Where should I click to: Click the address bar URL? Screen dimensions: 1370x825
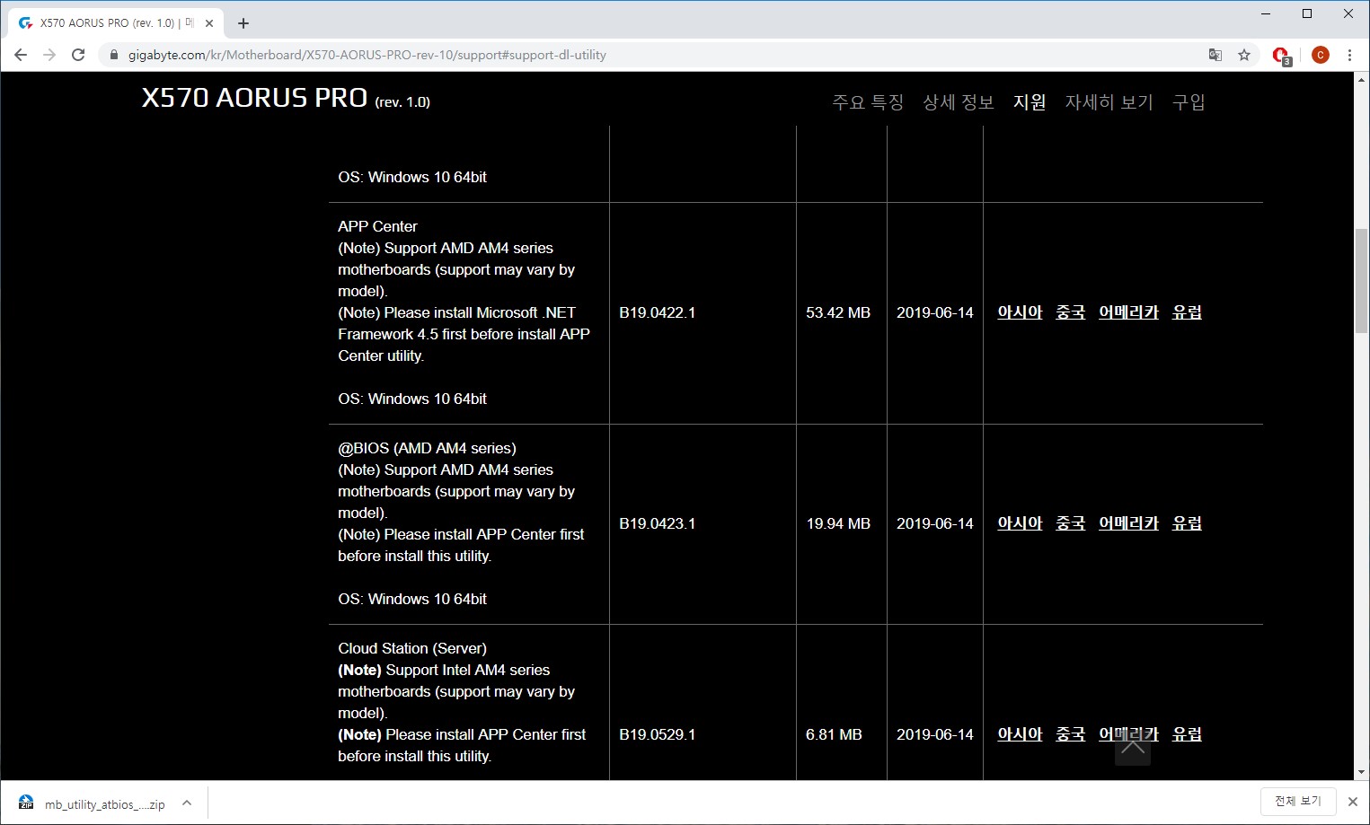coord(367,55)
